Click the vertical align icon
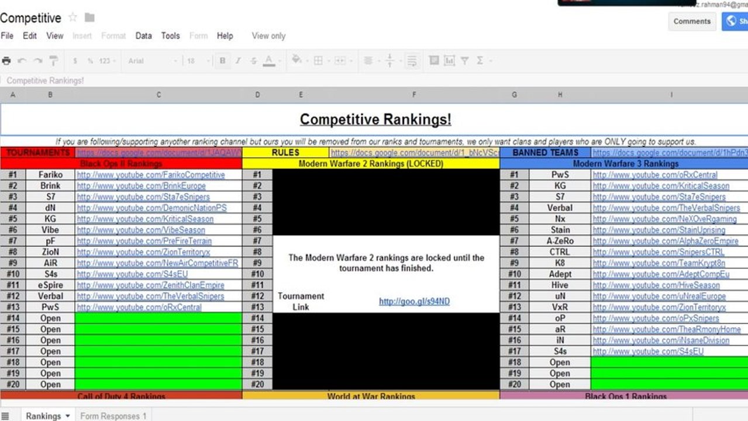The width and height of the screenshot is (748, 421). (390, 60)
